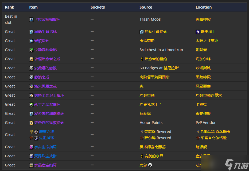Click the 复苏者的珊瑚指环 item icon
The image size is (249, 171).
pyautogui.click(x=31, y=113)
